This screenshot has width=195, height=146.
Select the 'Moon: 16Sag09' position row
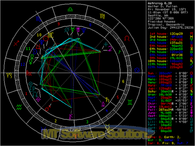click(x=170, y=76)
